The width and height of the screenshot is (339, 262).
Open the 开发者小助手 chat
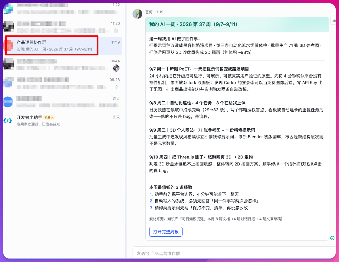point(63,121)
